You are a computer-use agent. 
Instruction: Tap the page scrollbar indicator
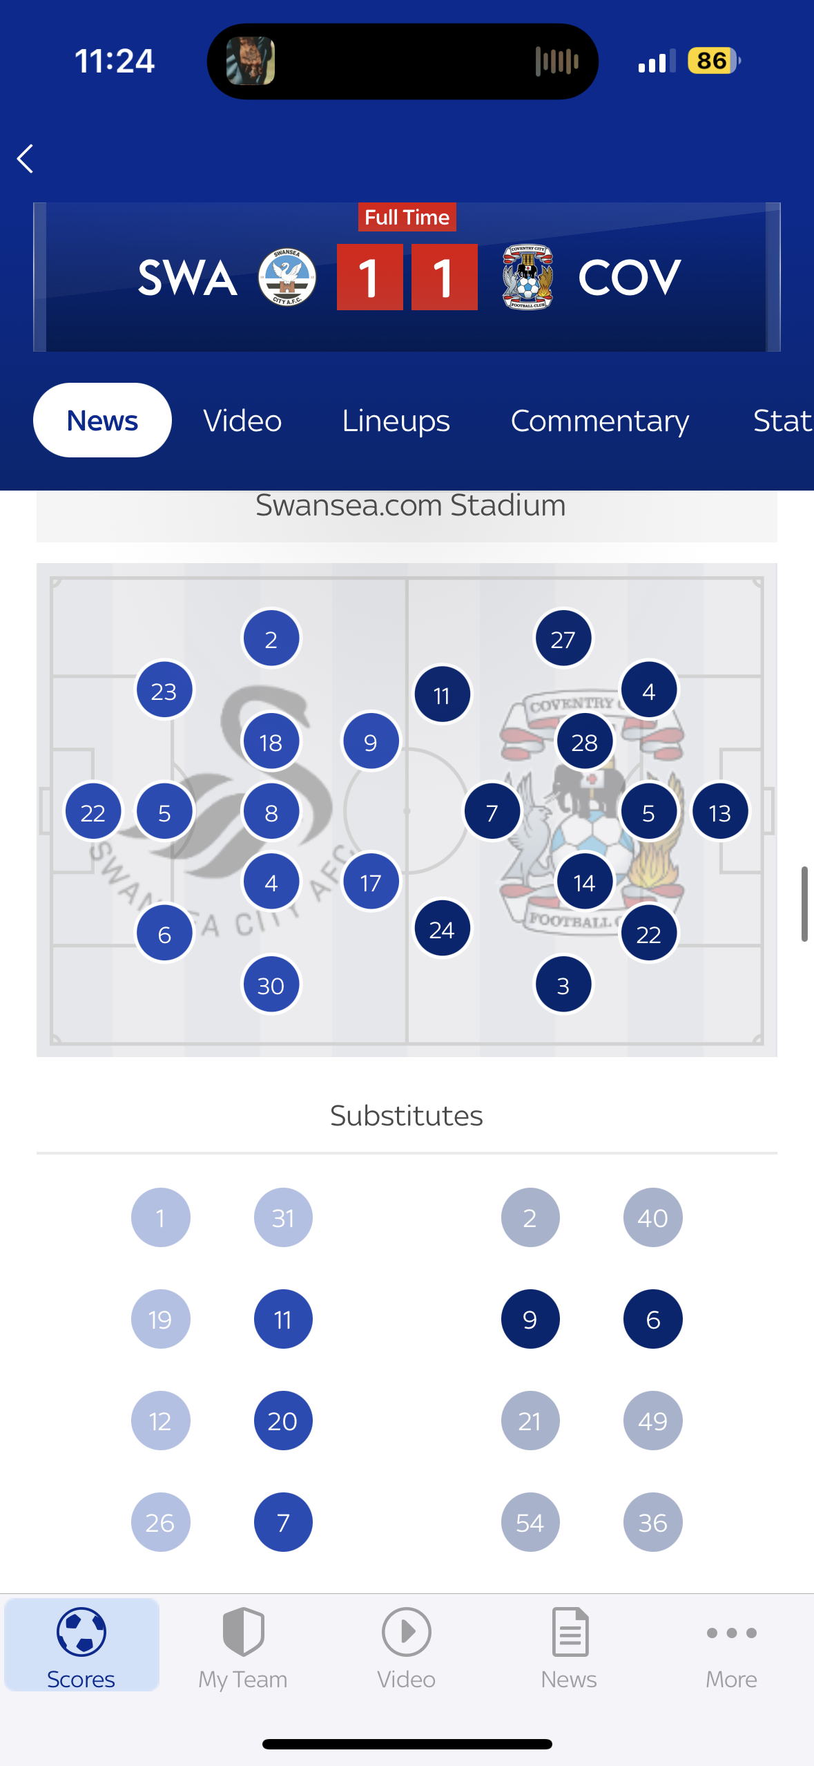point(804,904)
